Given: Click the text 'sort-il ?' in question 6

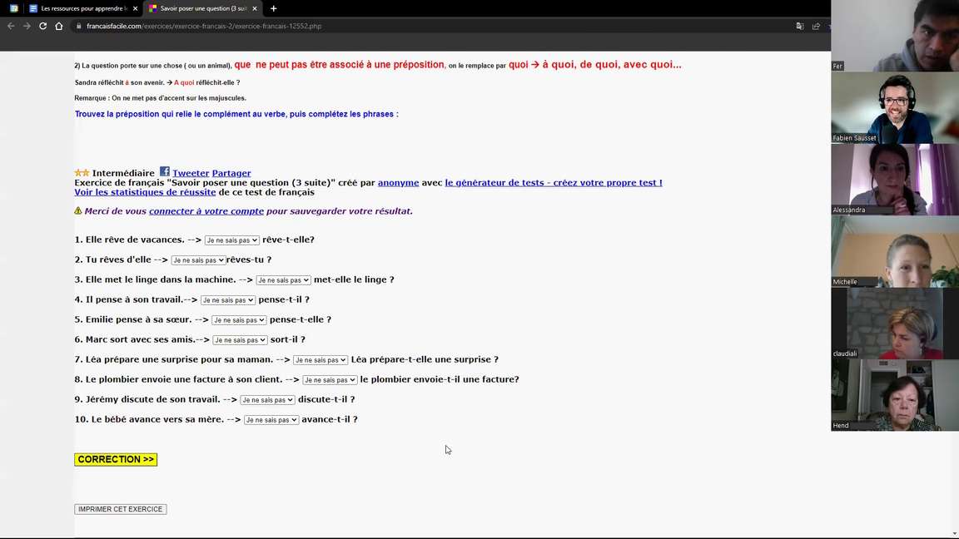Looking at the screenshot, I should 287,339.
